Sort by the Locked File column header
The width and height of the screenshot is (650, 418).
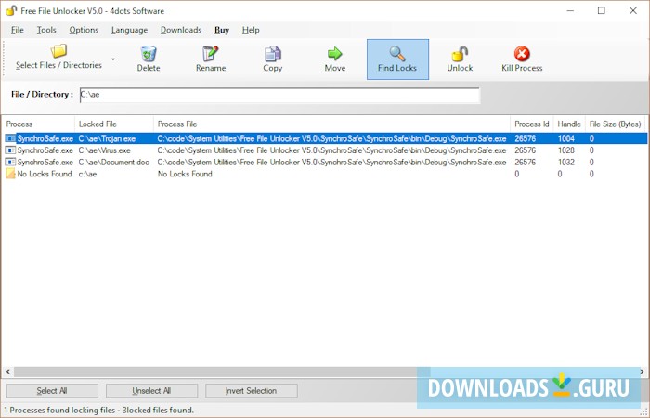tap(113, 124)
